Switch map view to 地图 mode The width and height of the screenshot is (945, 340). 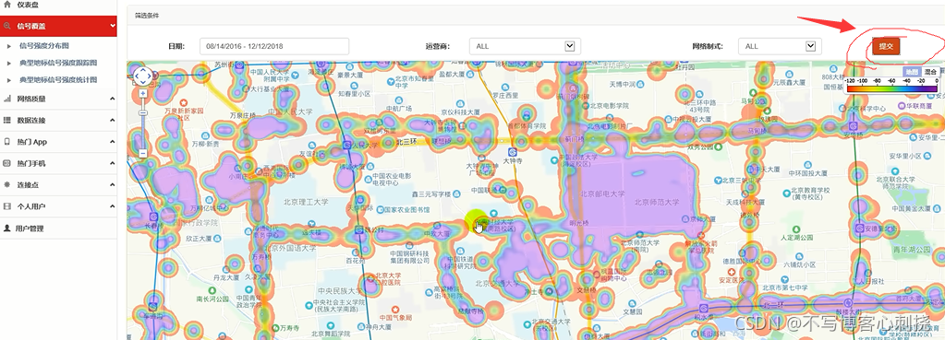(x=912, y=72)
